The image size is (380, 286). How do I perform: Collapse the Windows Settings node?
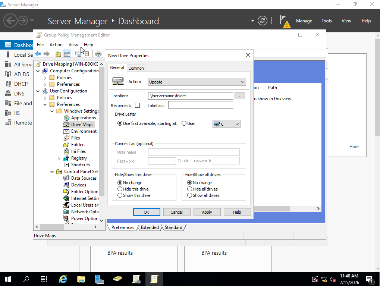[52, 111]
